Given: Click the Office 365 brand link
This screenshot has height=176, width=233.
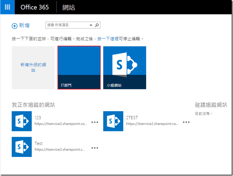Looking at the screenshot, I should pos(34,7).
